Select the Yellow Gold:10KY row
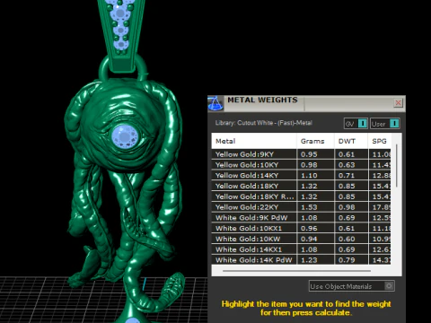Screen dimensions: 431x323 coord(301,165)
